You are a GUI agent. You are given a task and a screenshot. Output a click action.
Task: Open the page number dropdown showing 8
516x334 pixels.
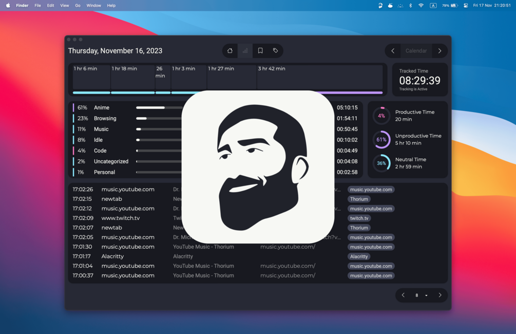coord(419,295)
